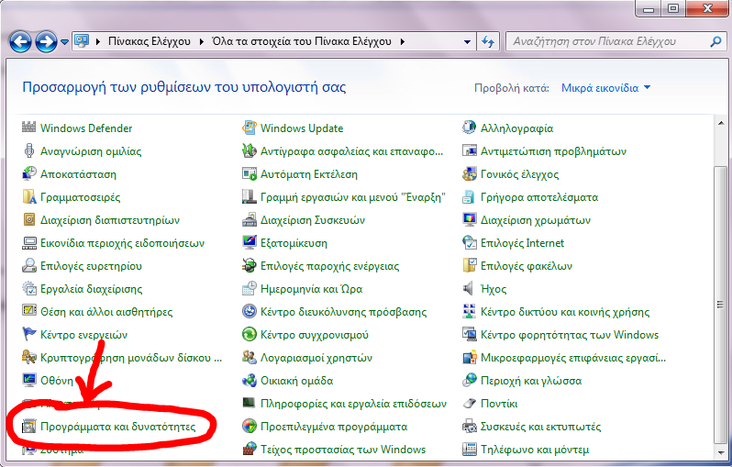The image size is (732, 467).
Task: Click the Ποντίκι mouse icon
Action: [x=470, y=404]
